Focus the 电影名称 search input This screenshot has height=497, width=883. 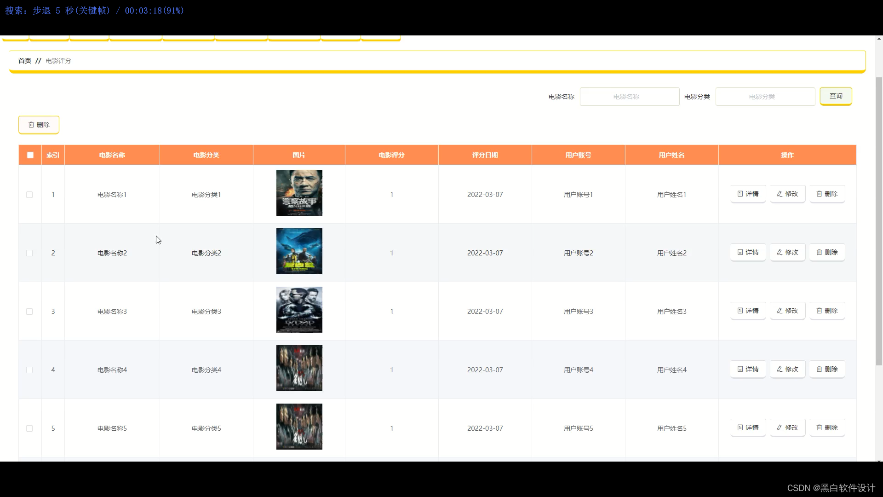(629, 97)
